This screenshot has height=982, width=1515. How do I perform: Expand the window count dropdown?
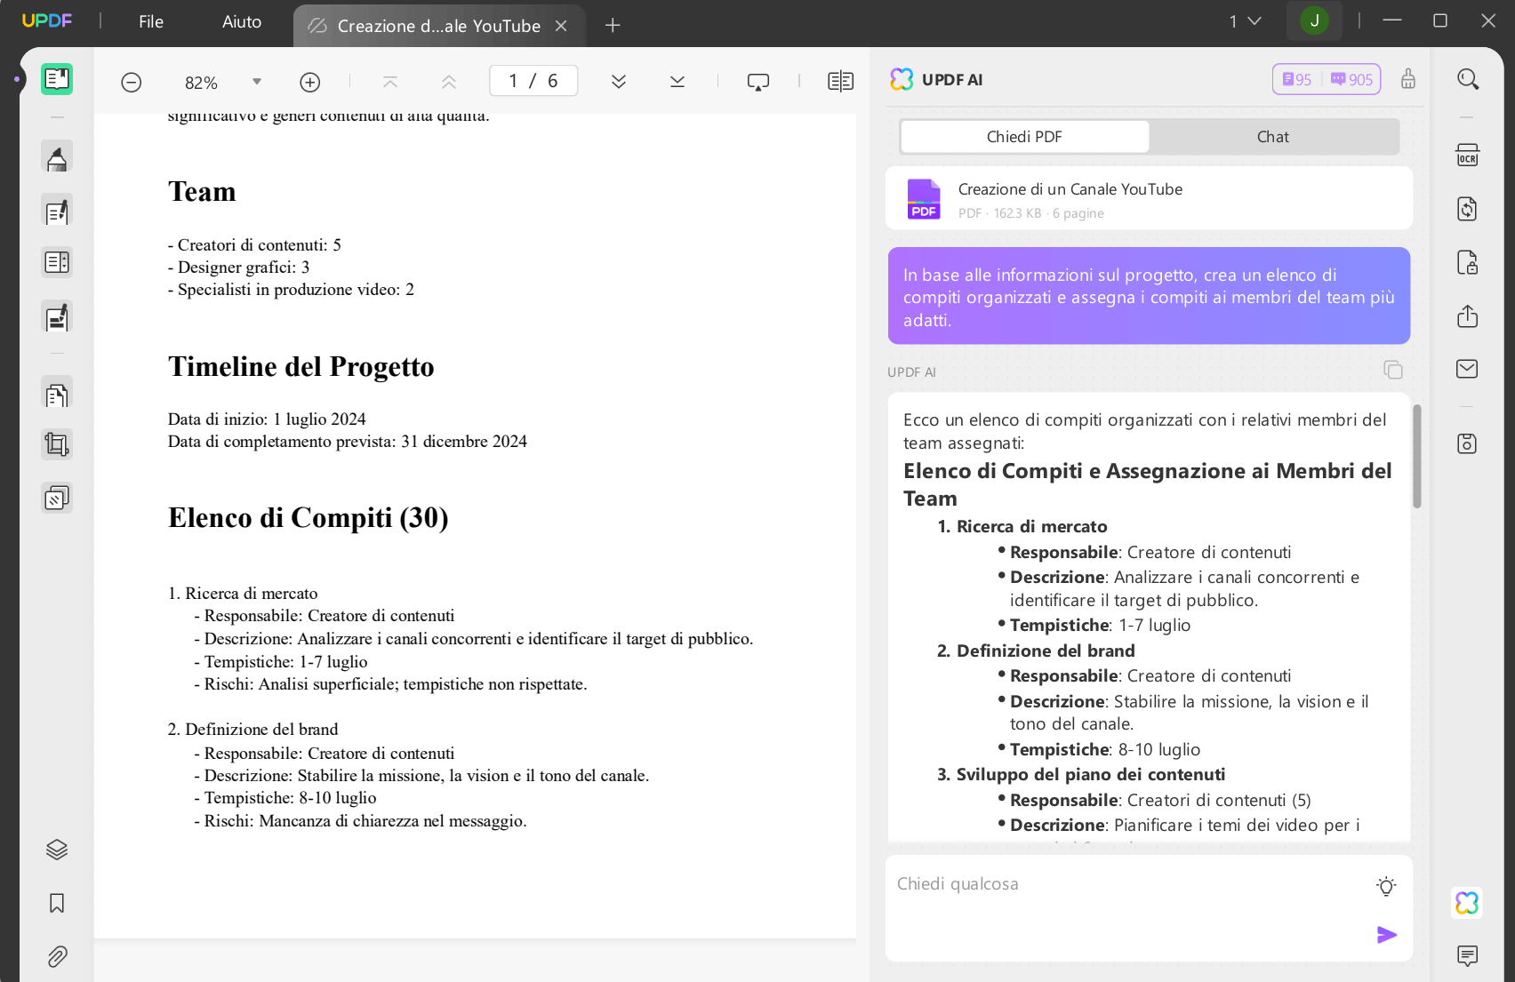point(1246,21)
